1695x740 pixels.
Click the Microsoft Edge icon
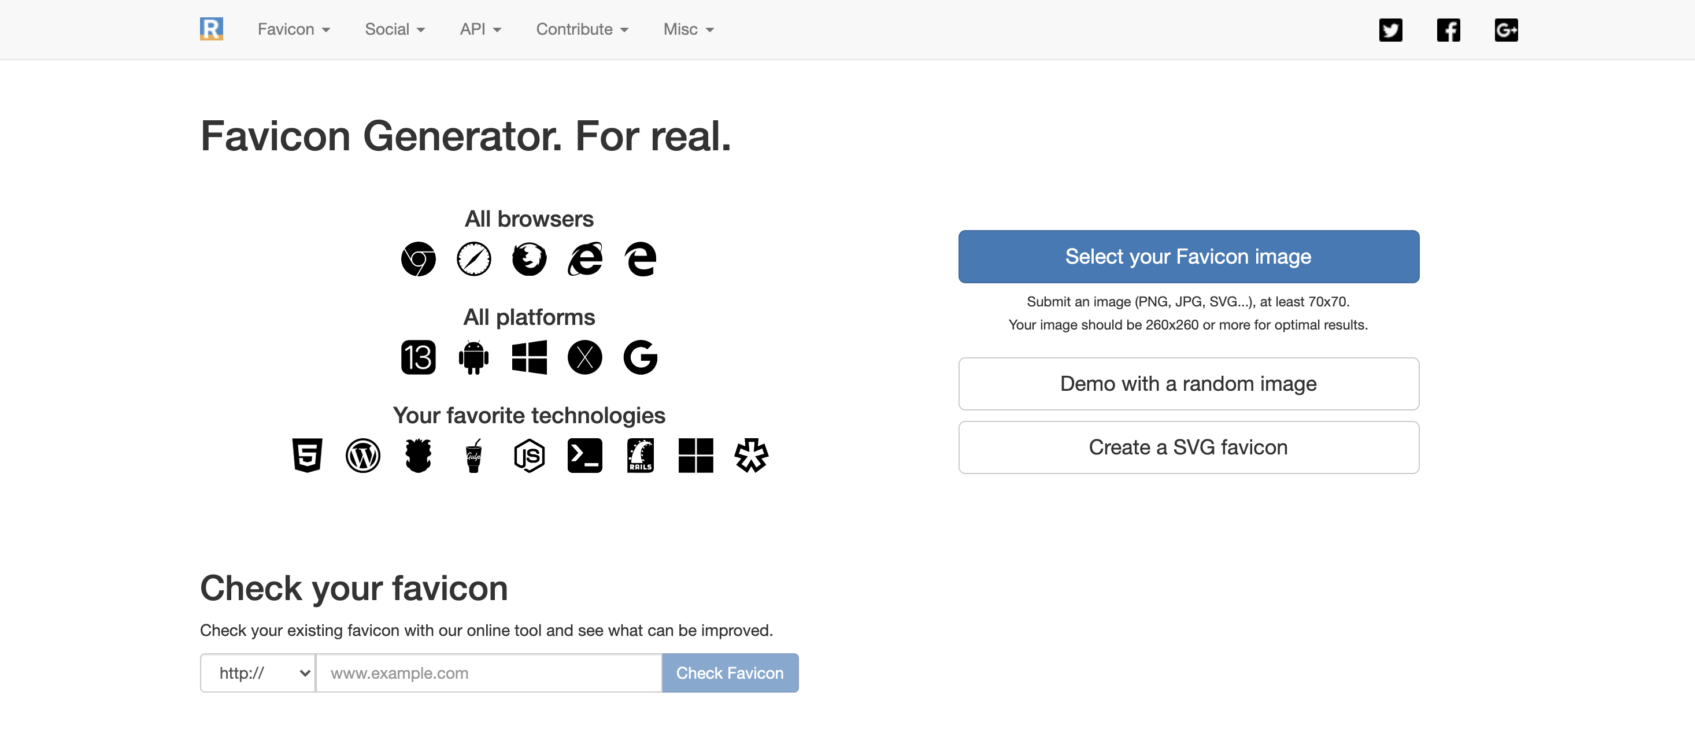coord(640,259)
